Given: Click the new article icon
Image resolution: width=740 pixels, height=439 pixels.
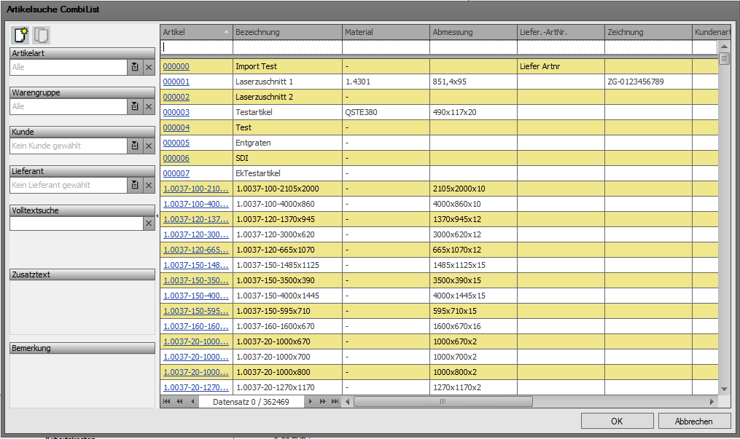Looking at the screenshot, I should coord(20,35).
